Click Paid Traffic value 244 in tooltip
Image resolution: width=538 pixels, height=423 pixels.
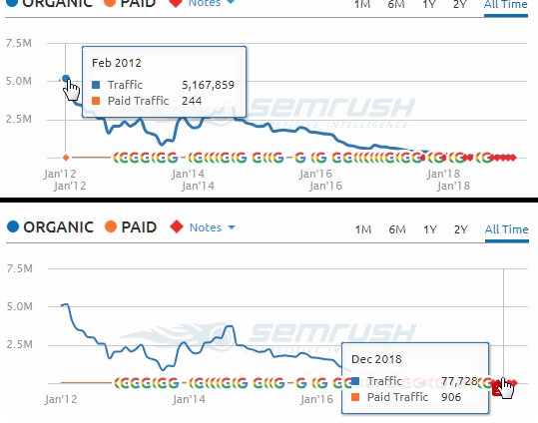pyautogui.click(x=192, y=101)
